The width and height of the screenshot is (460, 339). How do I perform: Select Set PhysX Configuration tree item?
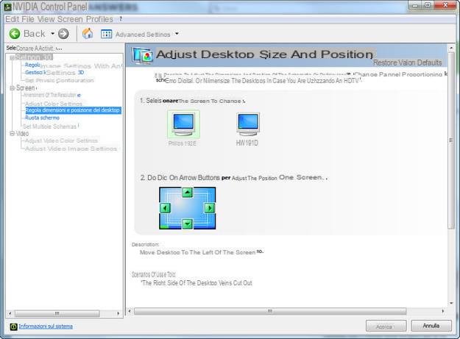pyautogui.click(x=60, y=80)
